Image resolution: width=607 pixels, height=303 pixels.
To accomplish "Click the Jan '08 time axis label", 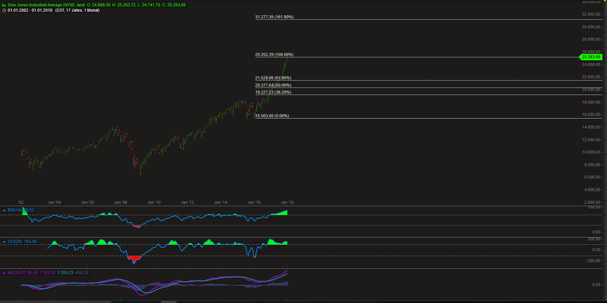I will (x=120, y=202).
